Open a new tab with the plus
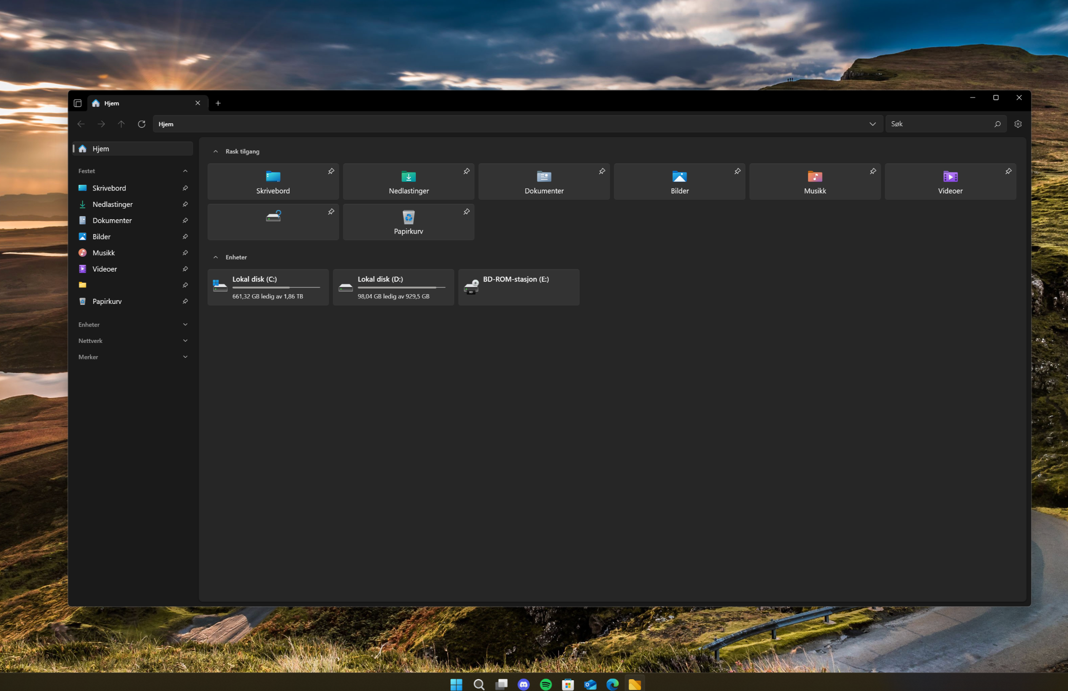 [218, 103]
